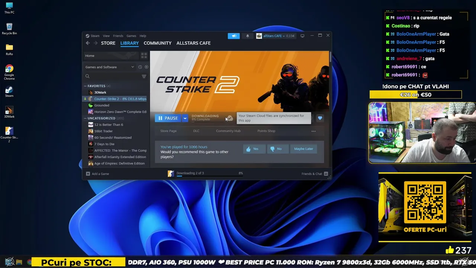The width and height of the screenshot is (476, 268).
Task: Open Friends & Chat icon at bottom
Action: 326,174
